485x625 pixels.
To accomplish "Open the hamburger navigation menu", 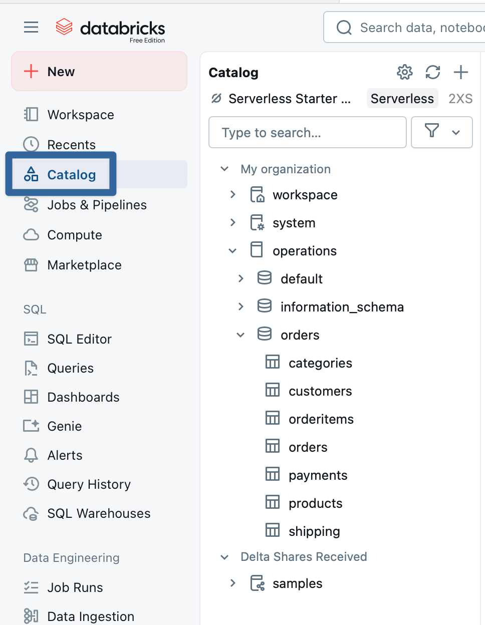I will coord(31,27).
